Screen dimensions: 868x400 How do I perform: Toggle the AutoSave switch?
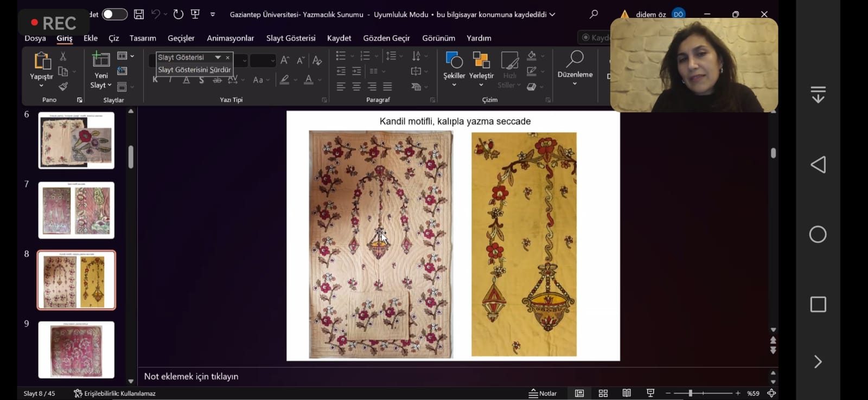point(114,15)
